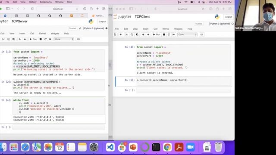Paste cells below in TCPClient toolbar
The height and width of the screenshot is (155, 276).
pos(137,34)
